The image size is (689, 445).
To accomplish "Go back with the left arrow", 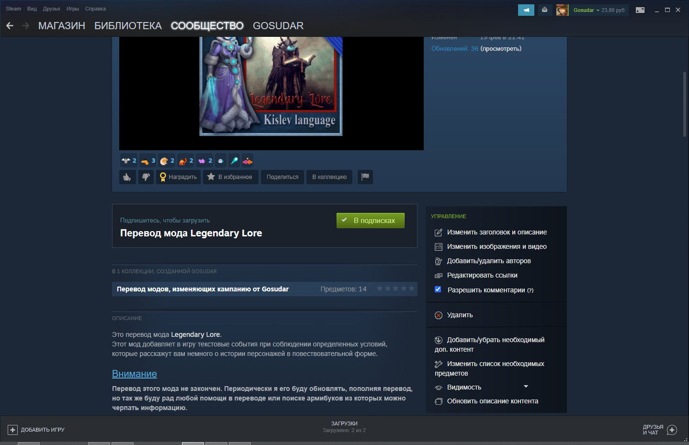I will click(10, 26).
